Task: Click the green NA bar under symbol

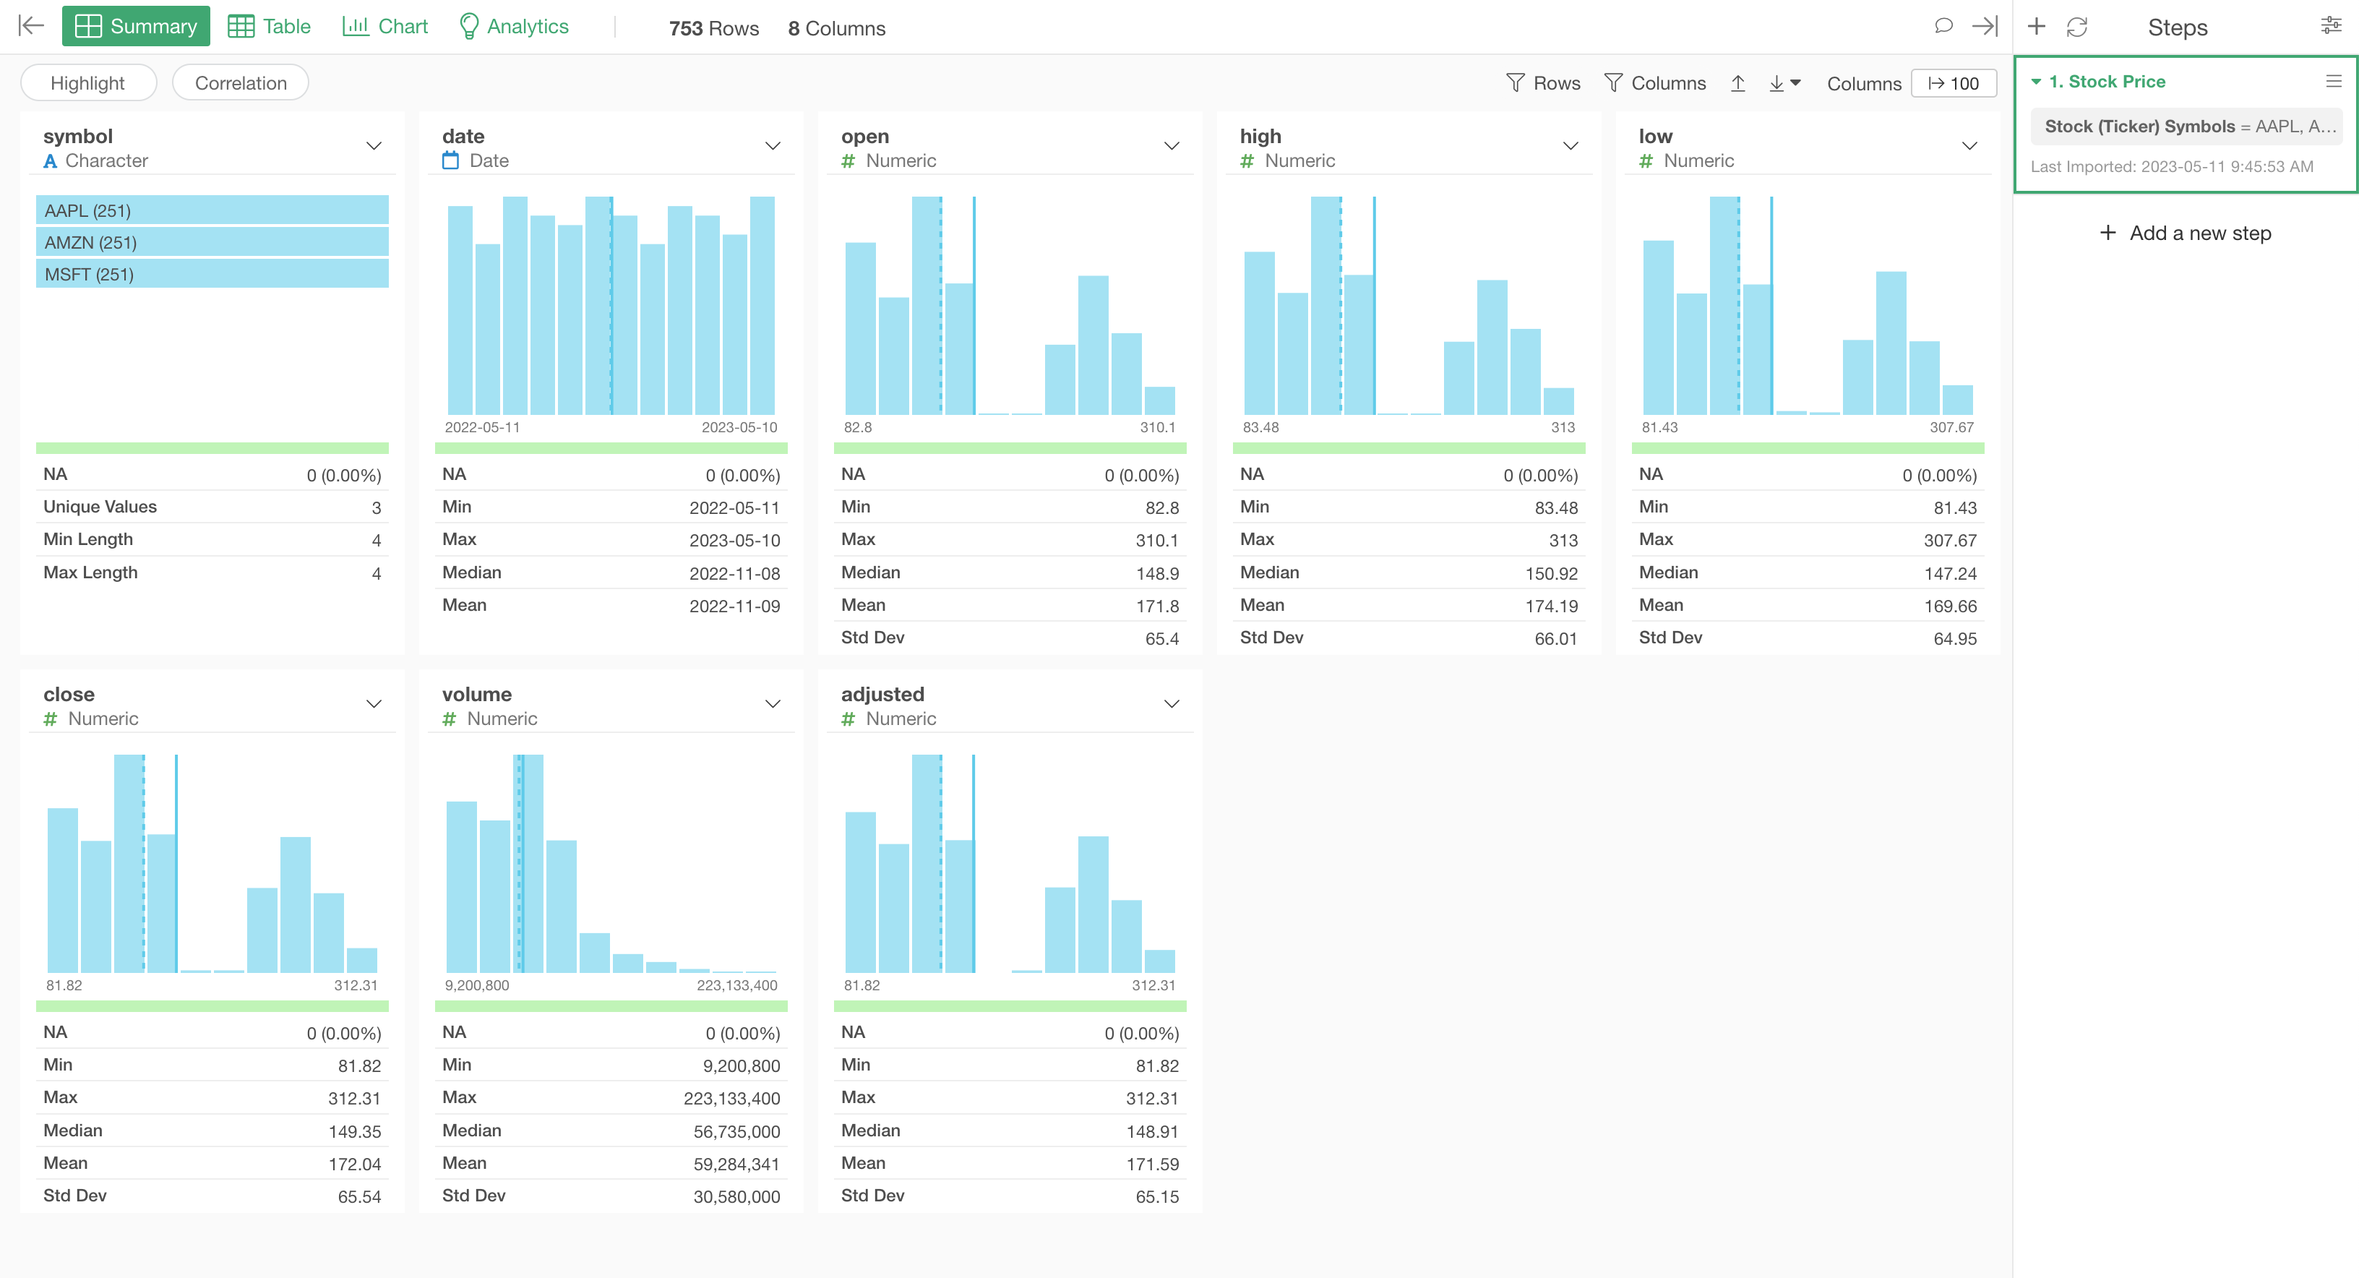Action: (212, 448)
